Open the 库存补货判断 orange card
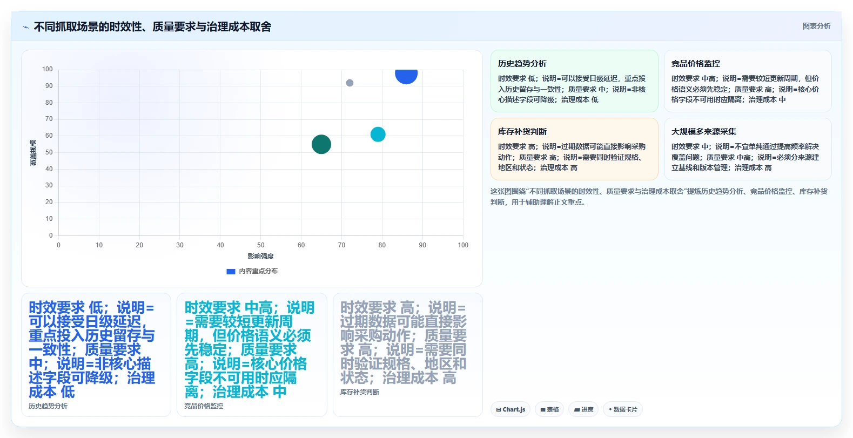The height and width of the screenshot is (438, 853). [574, 149]
